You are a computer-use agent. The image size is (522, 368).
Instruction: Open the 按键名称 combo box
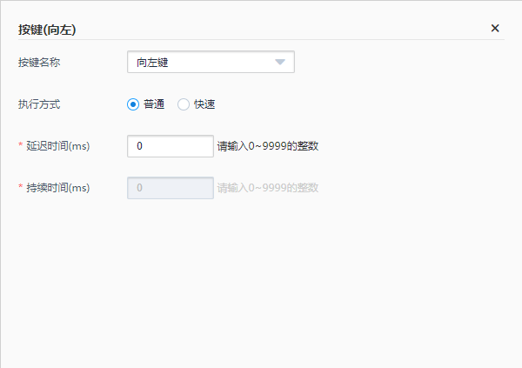coord(211,62)
